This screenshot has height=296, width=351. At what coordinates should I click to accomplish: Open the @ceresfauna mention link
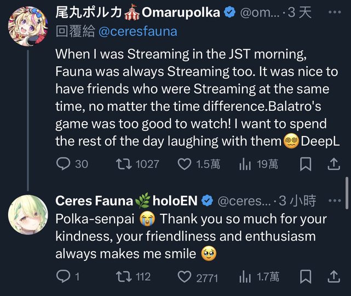click(x=137, y=32)
